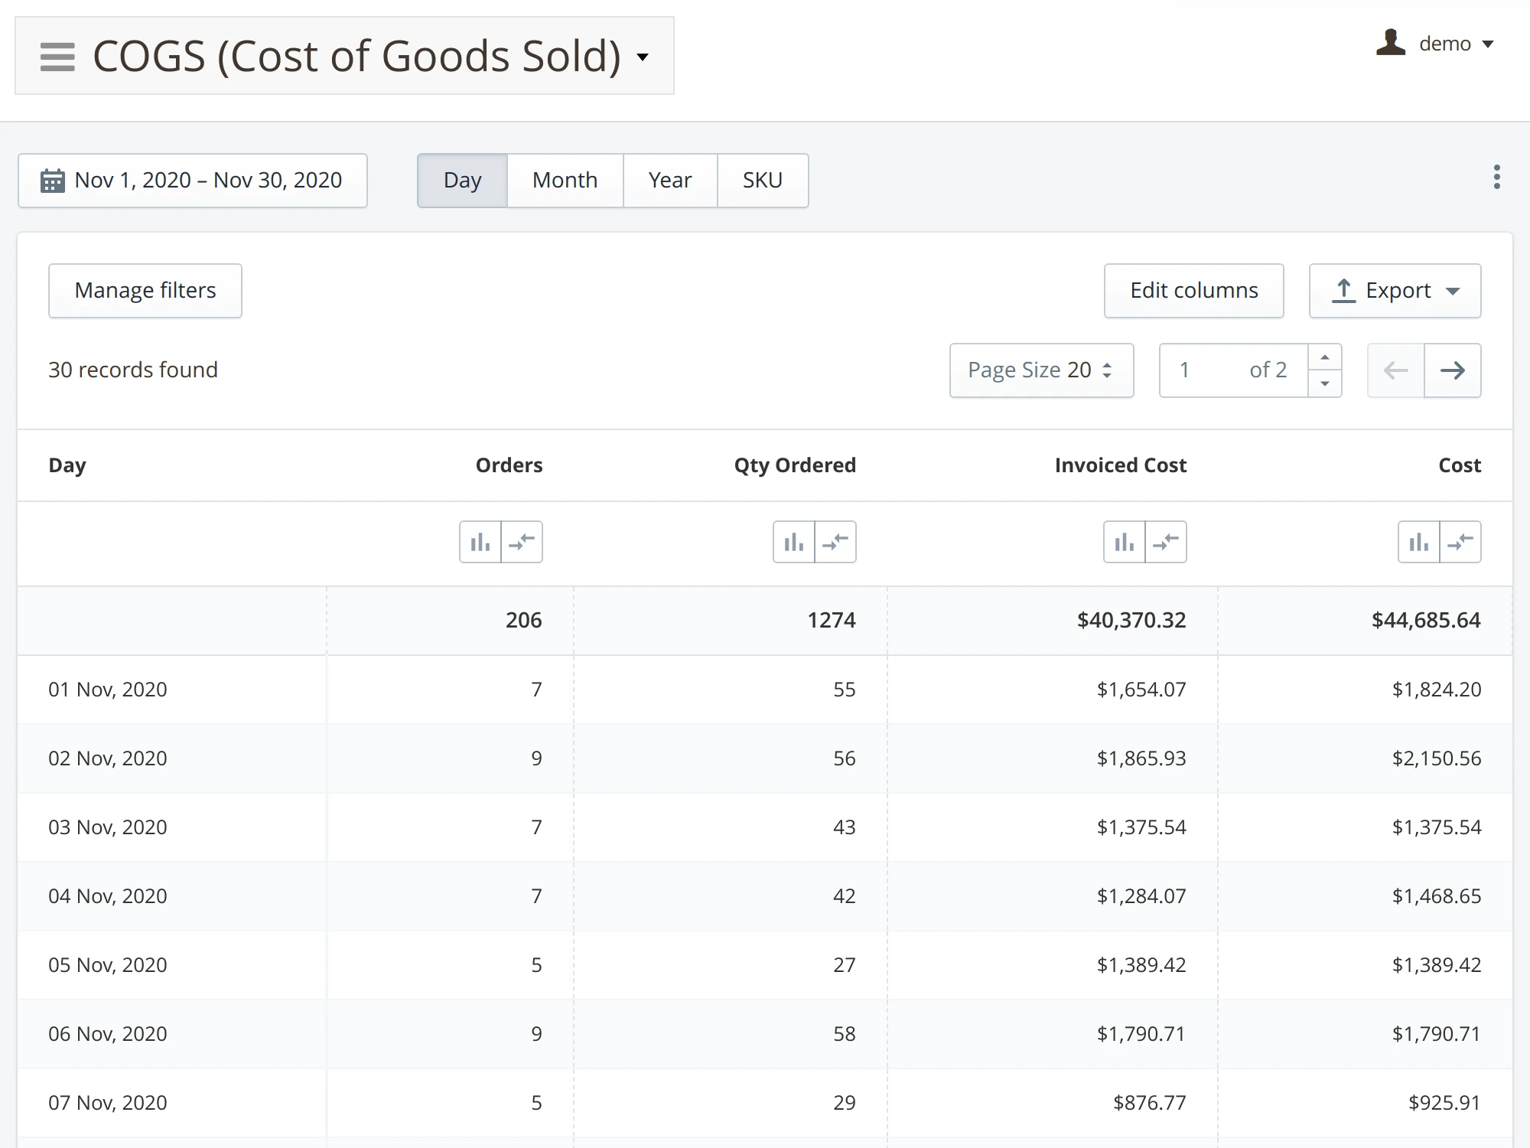
Task: Open Manage filters
Action: click(145, 290)
